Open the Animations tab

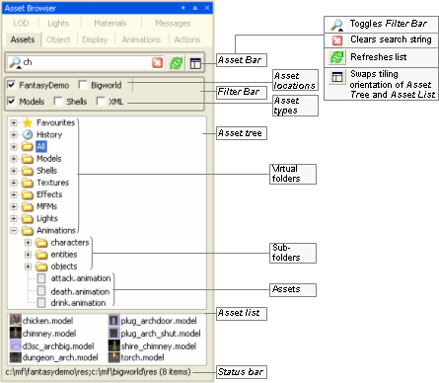pos(141,39)
